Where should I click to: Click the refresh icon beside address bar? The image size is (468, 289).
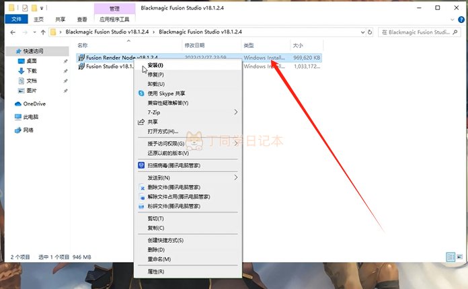[x=370, y=32]
